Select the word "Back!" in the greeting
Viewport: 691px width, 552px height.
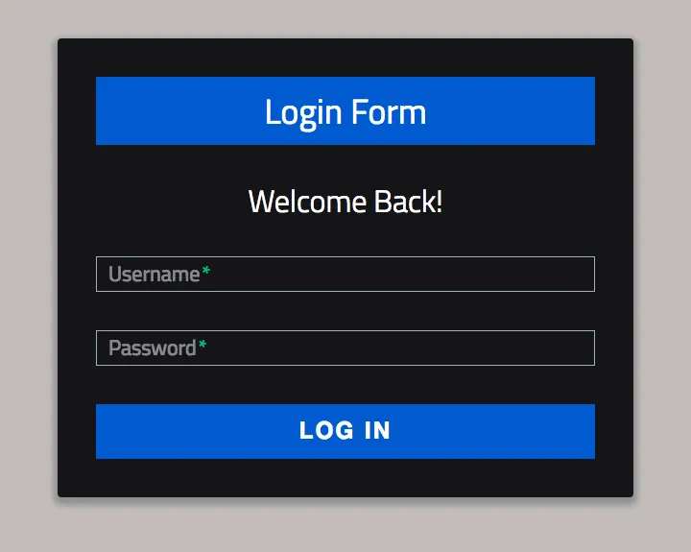pyautogui.click(x=408, y=202)
